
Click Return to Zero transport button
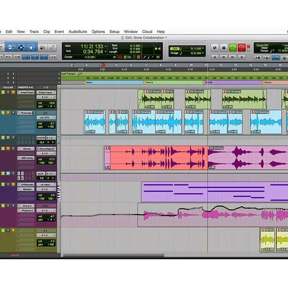point(215,57)
